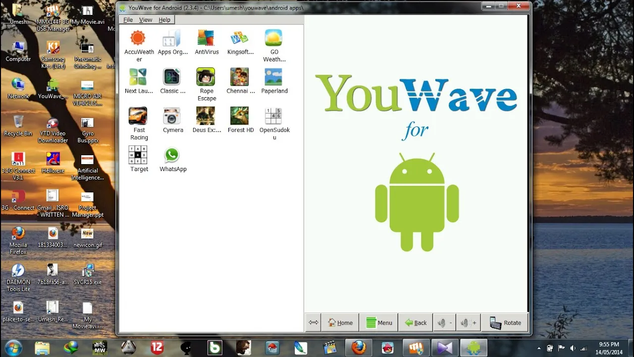Open the Chennai ... app icon

click(240, 77)
